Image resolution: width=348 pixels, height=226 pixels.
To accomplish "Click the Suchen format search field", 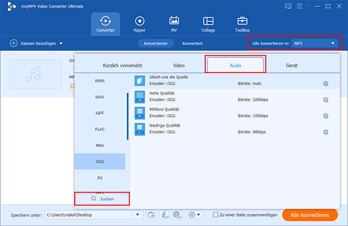I will pos(102,199).
